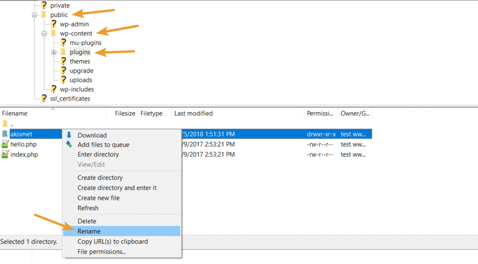
Task: Click the plugins folder icon in tree
Action: click(x=63, y=52)
